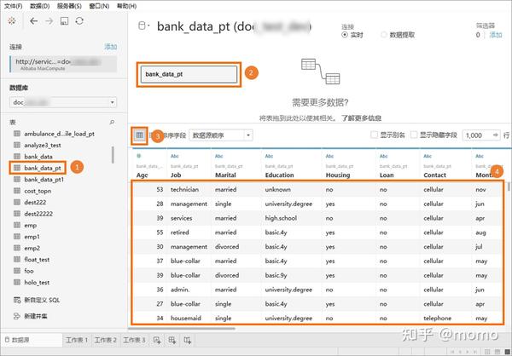Switch to the 工作表 3 tab

point(134,340)
